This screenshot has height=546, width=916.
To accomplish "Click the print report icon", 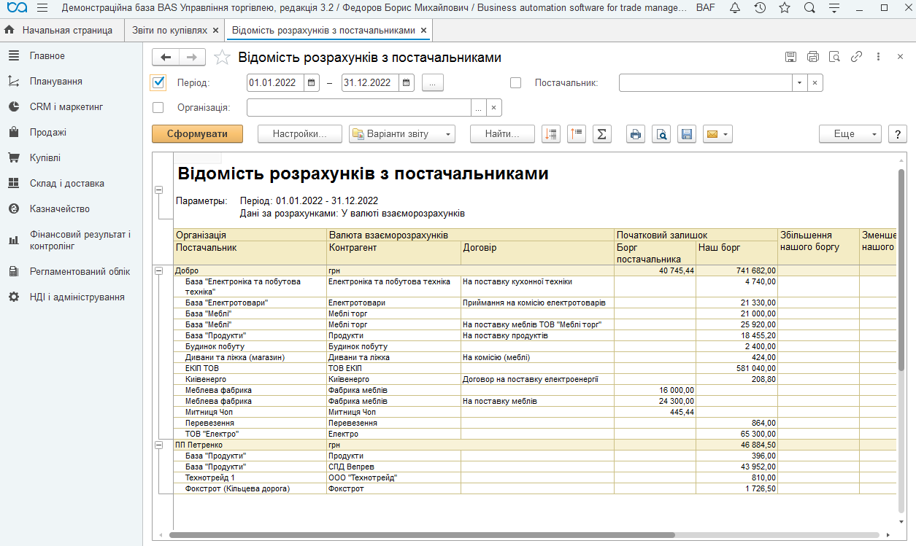I will [636, 134].
